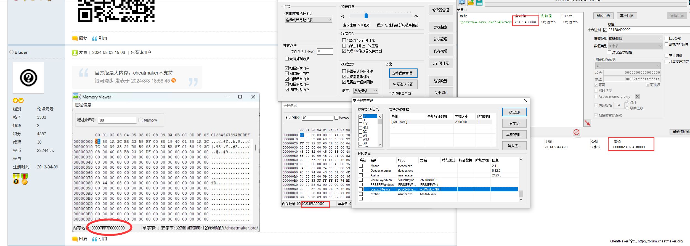Click the X beside Active memory only
This screenshot has width=690, height=246.
pos(637,96)
